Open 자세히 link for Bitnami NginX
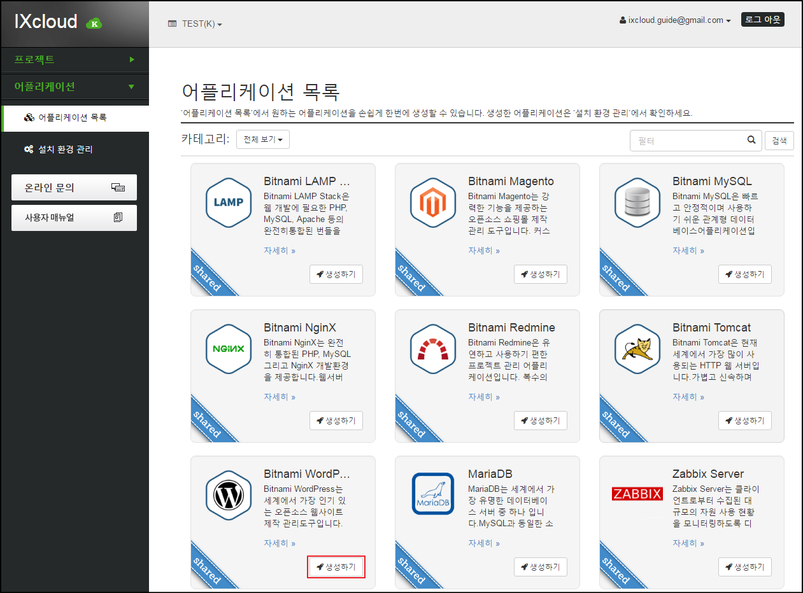The width and height of the screenshot is (803, 593). point(280,397)
